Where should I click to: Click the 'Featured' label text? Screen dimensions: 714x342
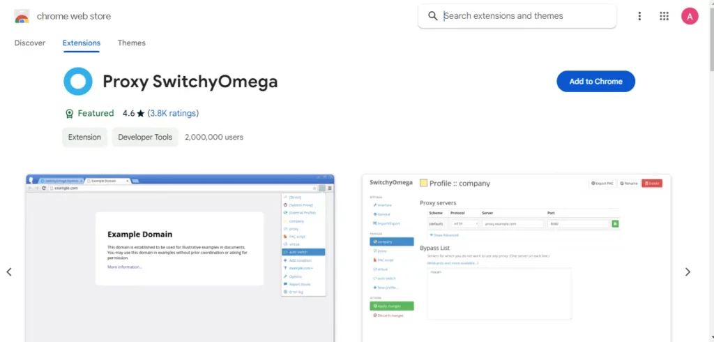(x=96, y=113)
